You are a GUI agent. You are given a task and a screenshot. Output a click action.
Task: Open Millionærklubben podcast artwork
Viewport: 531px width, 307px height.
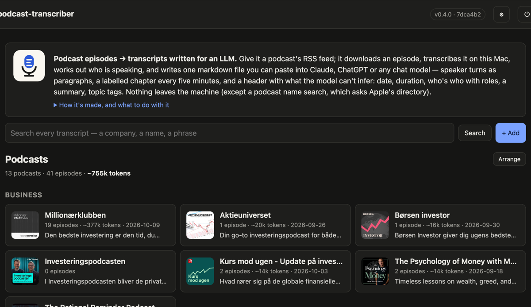pos(25,225)
